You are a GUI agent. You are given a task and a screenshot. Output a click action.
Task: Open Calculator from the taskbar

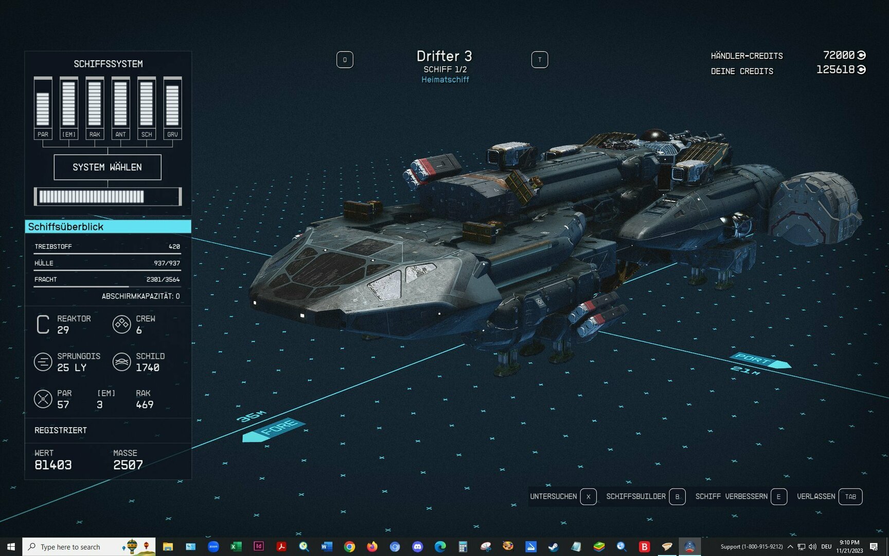tap(463, 547)
